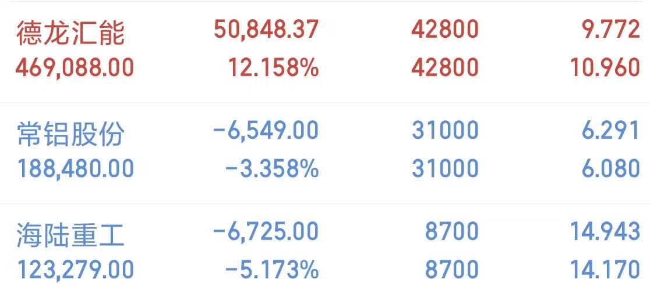Screen dimensions: 650x301
Task: Tap upper 42800 holdings value
Action: click(x=445, y=30)
